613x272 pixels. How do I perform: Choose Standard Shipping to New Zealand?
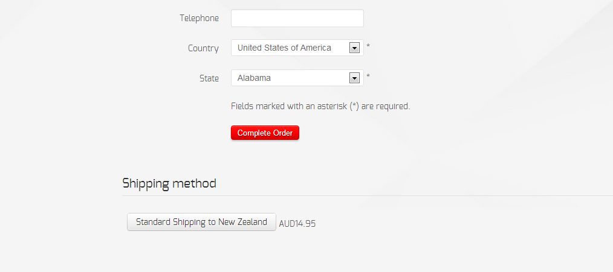click(201, 222)
